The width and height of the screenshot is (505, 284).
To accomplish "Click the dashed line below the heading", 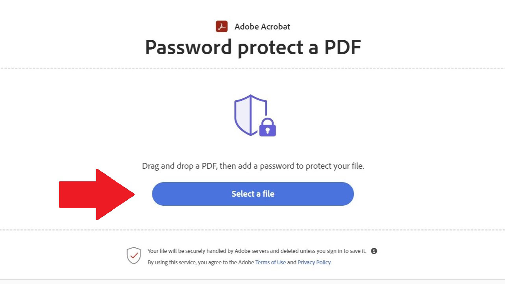I will (x=252, y=68).
